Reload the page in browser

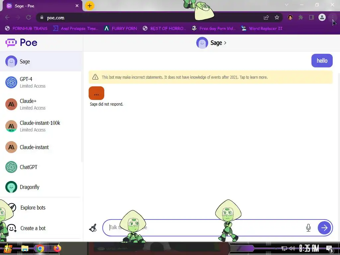[x=29, y=17]
